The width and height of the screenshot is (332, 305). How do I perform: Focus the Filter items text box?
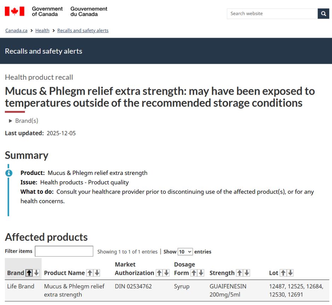click(x=64, y=251)
